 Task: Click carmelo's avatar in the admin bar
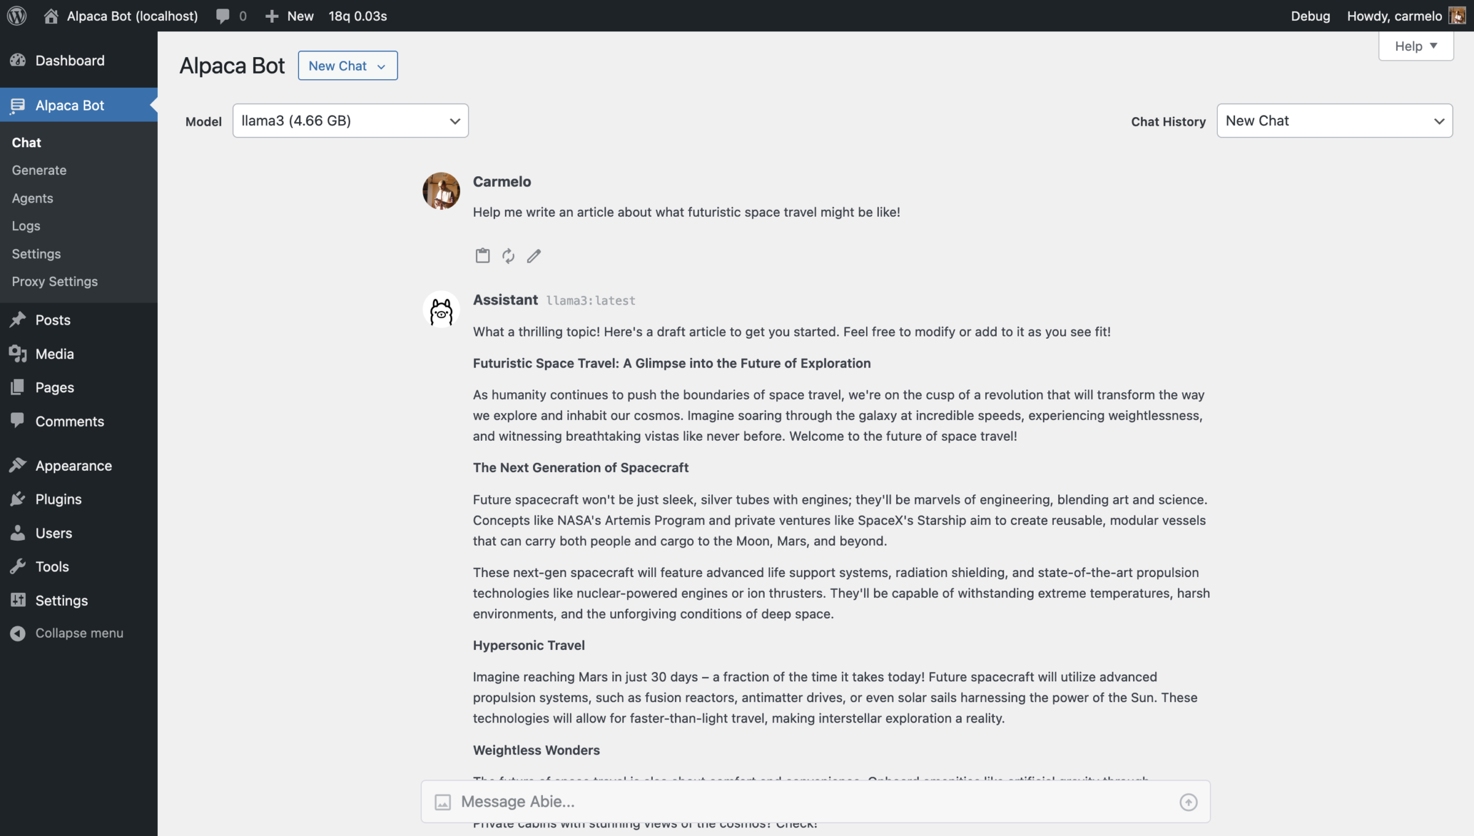pyautogui.click(x=1457, y=16)
